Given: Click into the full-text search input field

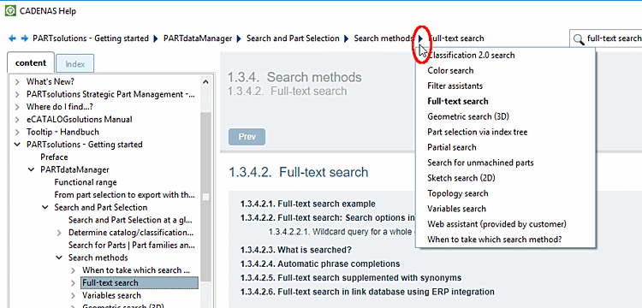Looking at the screenshot, I should pos(612,38).
